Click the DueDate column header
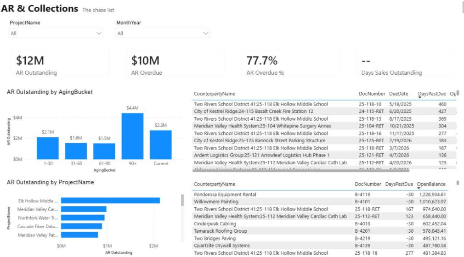The height and width of the screenshot is (257, 464). click(398, 94)
